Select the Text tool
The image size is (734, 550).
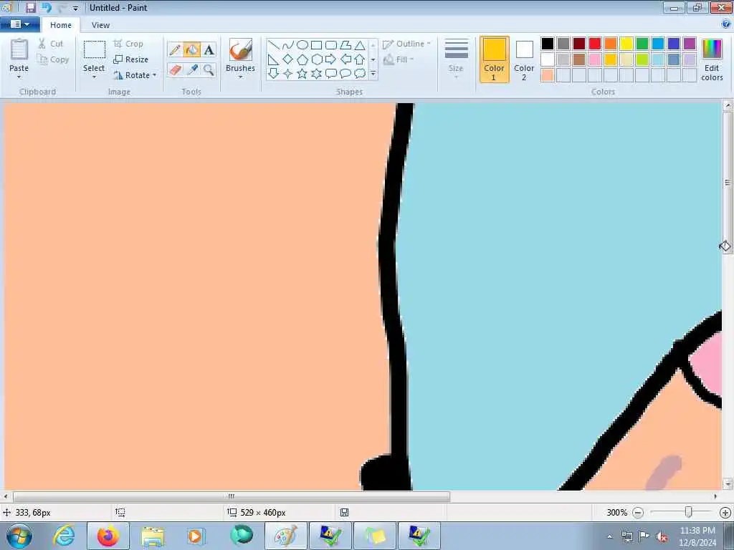tap(209, 49)
